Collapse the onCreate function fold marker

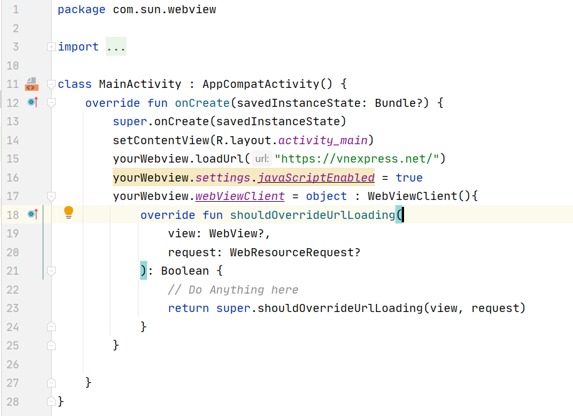[x=51, y=103]
